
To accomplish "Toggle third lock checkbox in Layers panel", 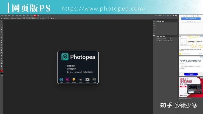I will (x=169, y=41).
